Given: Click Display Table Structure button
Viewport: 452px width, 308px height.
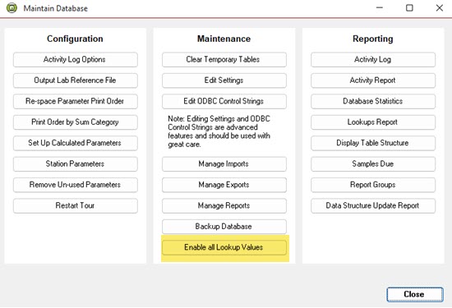Looking at the screenshot, I should pyautogui.click(x=373, y=143).
